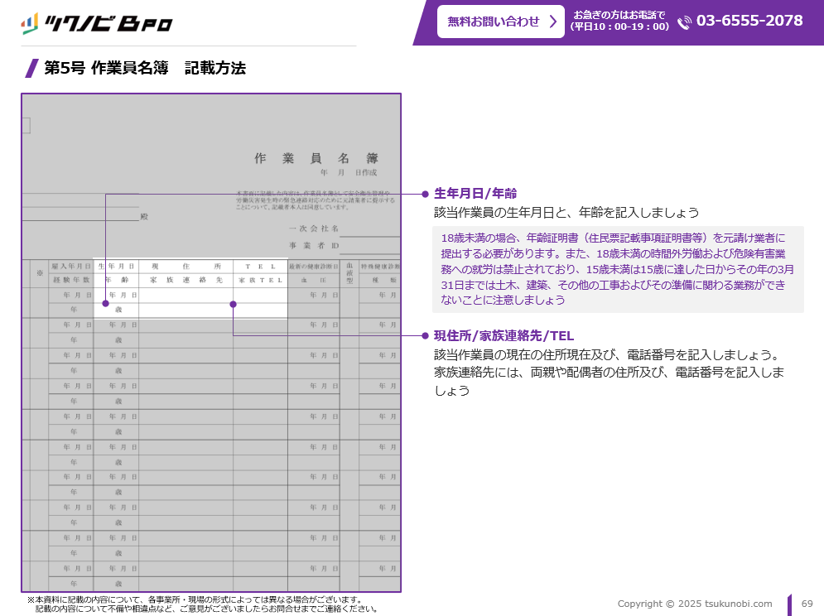Image resolution: width=824 pixels, height=616 pixels.
Task: Click the 家族連絡先 header cell
Action: tap(186, 280)
